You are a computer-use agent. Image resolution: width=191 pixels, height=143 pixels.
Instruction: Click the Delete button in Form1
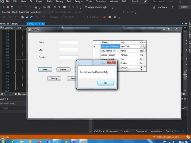point(63,70)
